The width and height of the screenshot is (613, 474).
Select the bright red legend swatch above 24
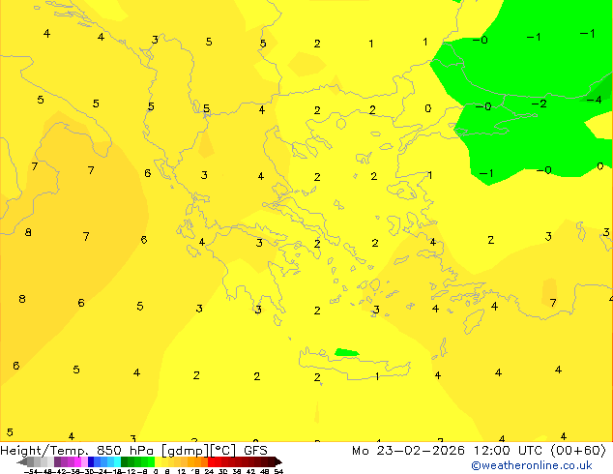coord(211,461)
